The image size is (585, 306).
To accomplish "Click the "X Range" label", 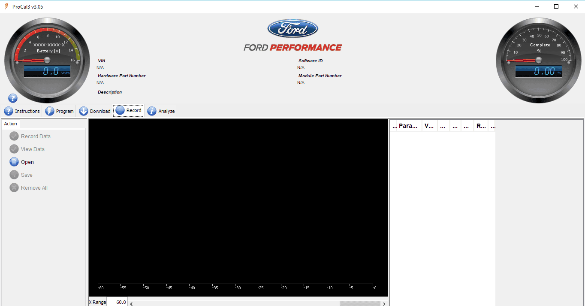I will click(97, 302).
